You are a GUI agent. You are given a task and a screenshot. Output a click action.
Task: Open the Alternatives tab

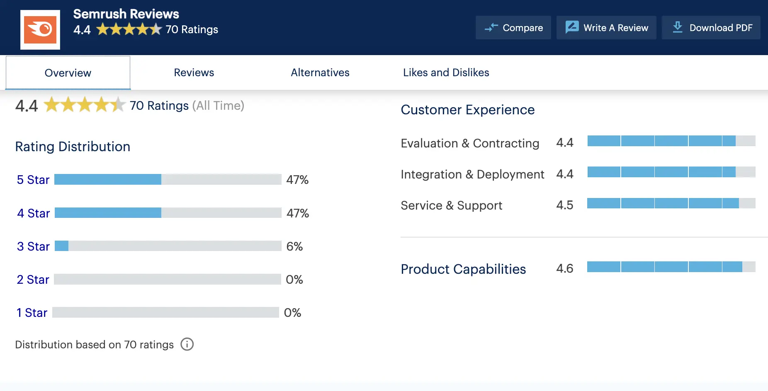pos(320,72)
